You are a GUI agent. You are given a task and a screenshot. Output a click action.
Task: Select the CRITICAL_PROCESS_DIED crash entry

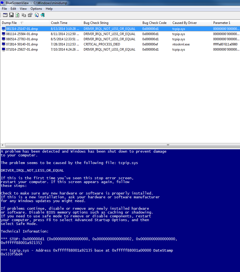click(x=102, y=44)
